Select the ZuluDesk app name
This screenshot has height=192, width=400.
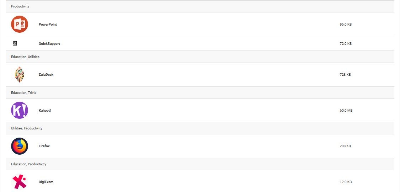(46, 75)
